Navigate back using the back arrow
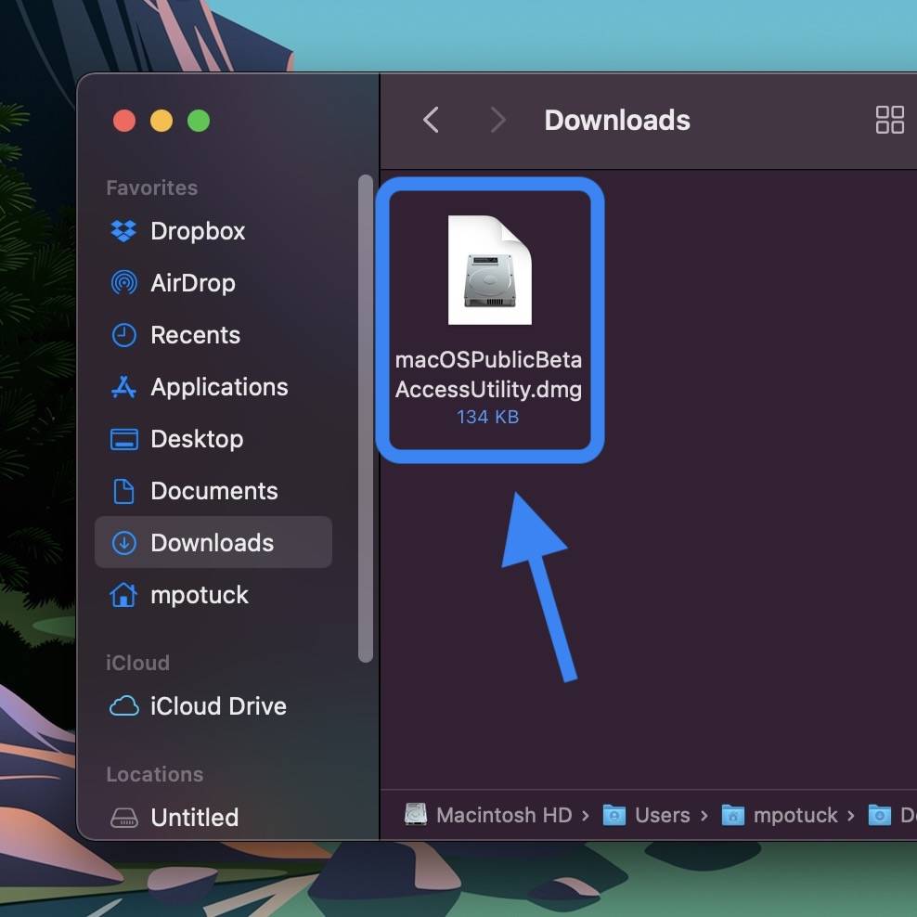Image resolution: width=917 pixels, height=917 pixels. [x=430, y=120]
